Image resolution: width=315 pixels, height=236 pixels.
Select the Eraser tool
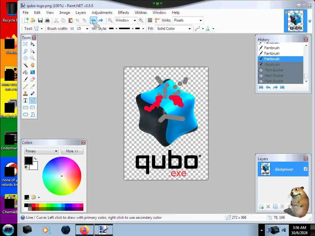coord(32,79)
